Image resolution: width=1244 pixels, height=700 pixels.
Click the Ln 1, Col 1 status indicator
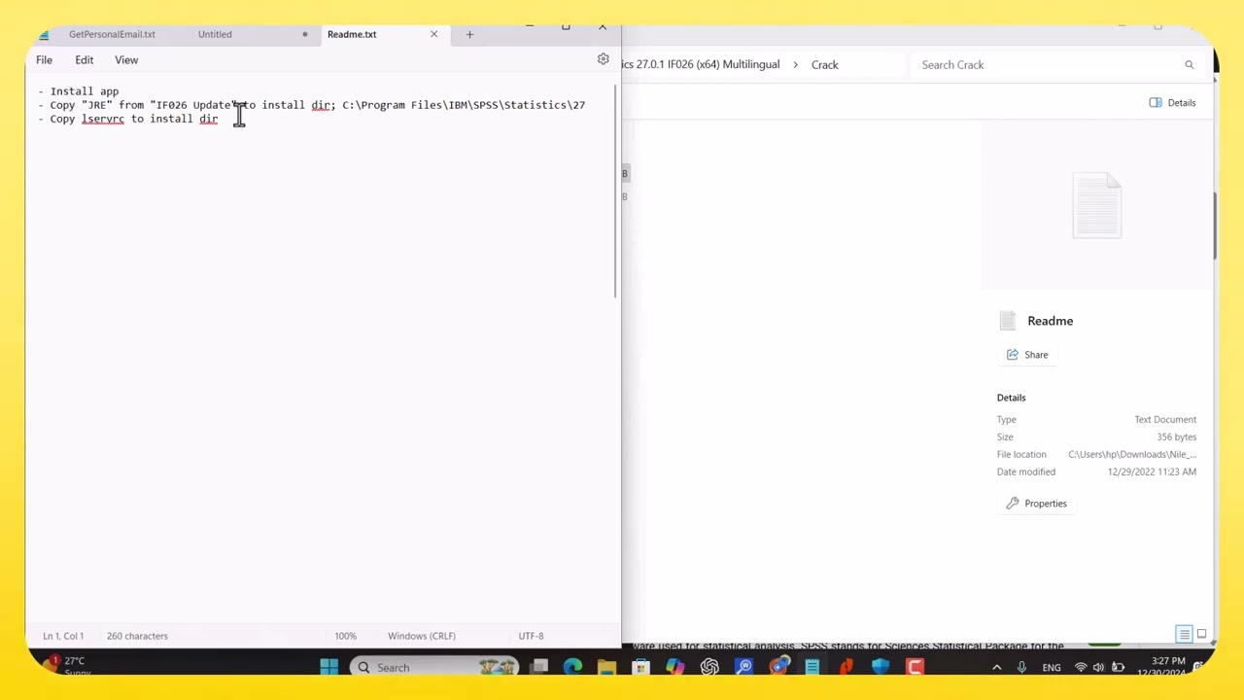[63, 636]
